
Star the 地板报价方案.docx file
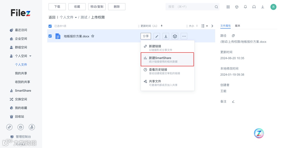[93, 36]
